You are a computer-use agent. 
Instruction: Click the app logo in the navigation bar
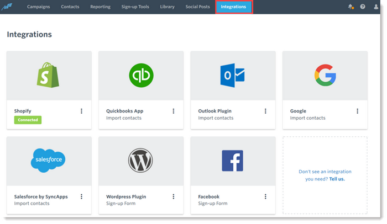point(7,7)
